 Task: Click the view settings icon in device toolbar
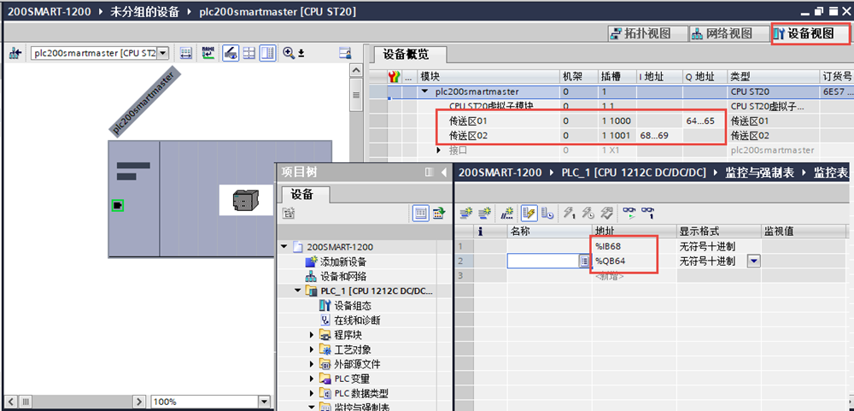[x=345, y=53]
